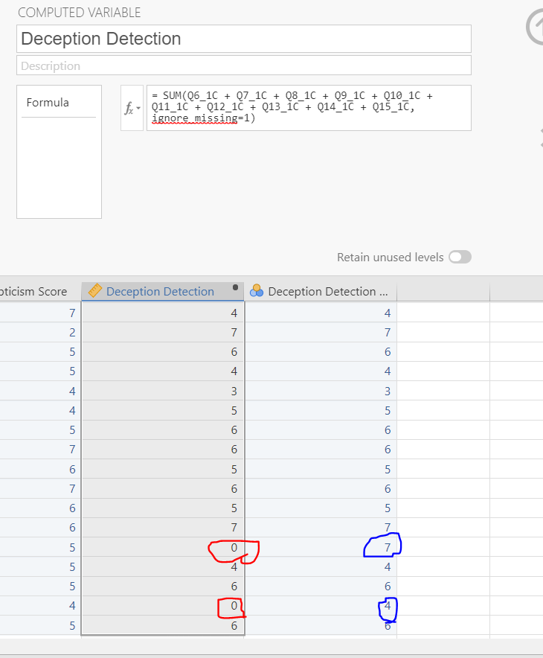Click the nominal icon of second Deception Detection column
The width and height of the screenshot is (543, 658).
click(256, 290)
